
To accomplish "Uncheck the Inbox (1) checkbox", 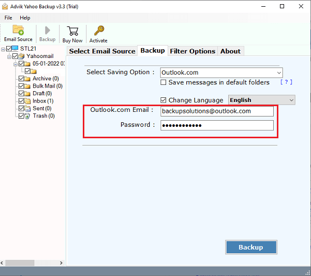I will point(21,101).
